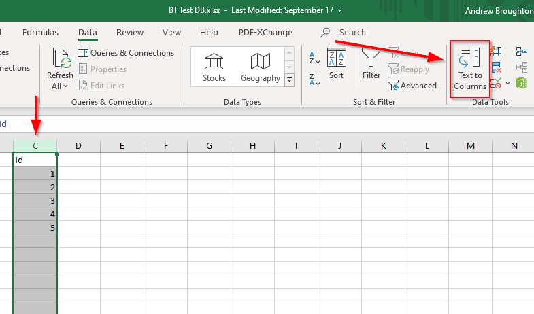Click Reapply filter

click(x=409, y=69)
